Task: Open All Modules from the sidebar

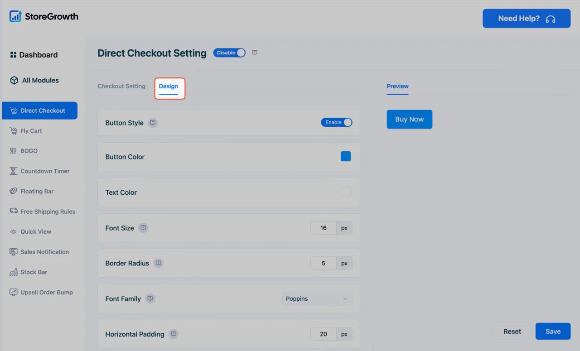Action: coord(34,80)
